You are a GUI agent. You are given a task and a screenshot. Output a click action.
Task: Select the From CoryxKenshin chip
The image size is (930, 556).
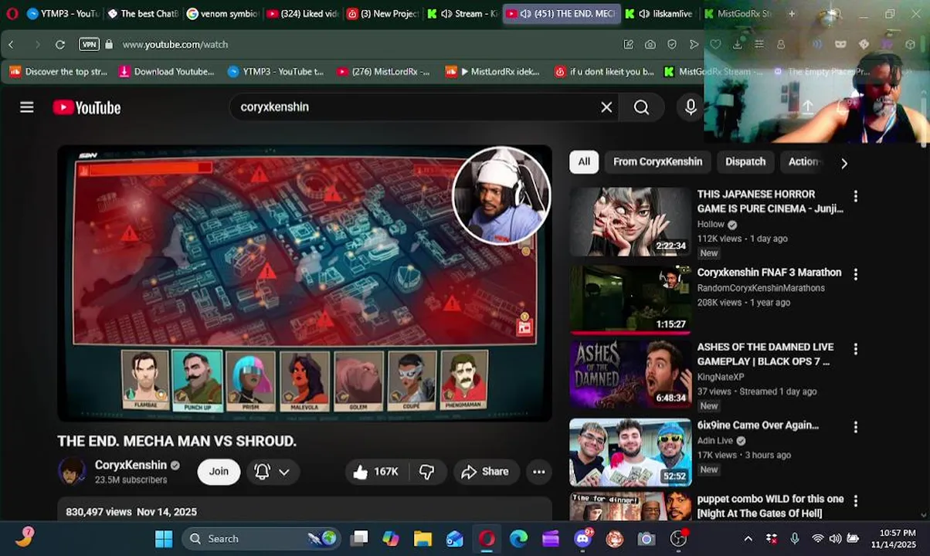657,161
